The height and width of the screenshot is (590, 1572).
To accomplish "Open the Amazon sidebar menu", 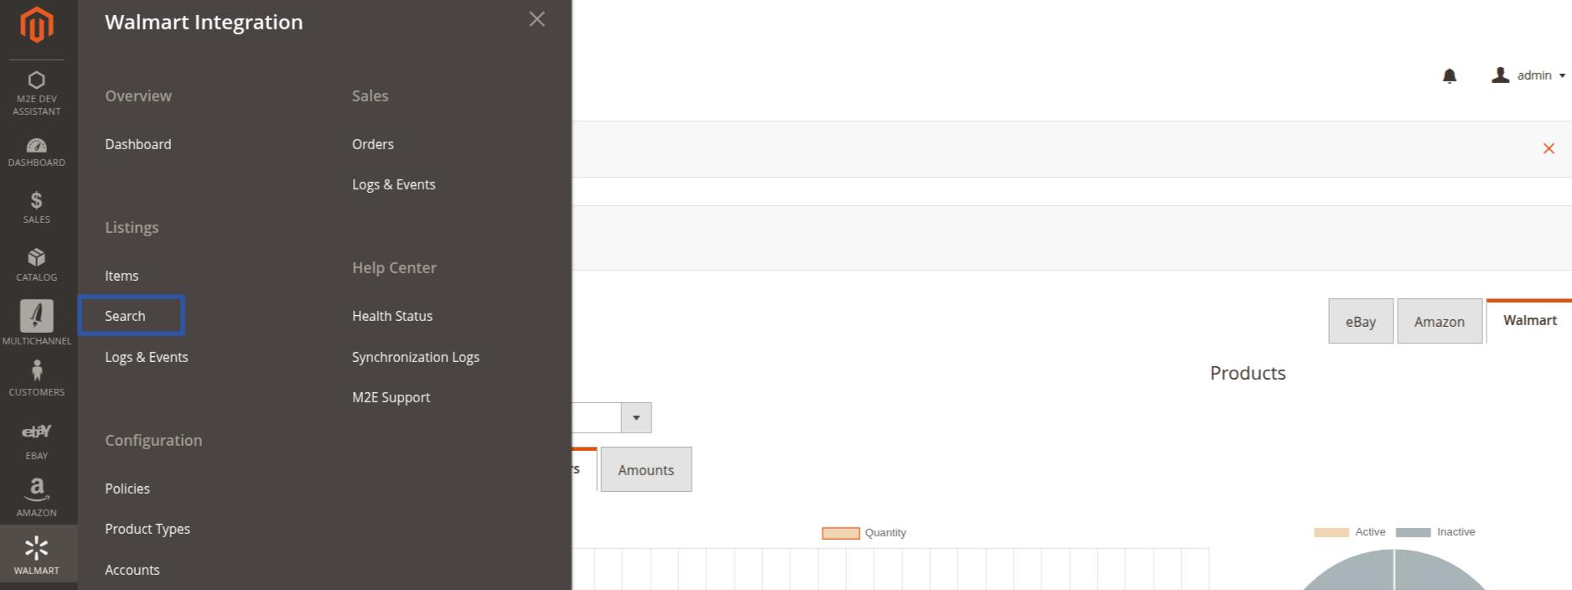I will pos(37,497).
